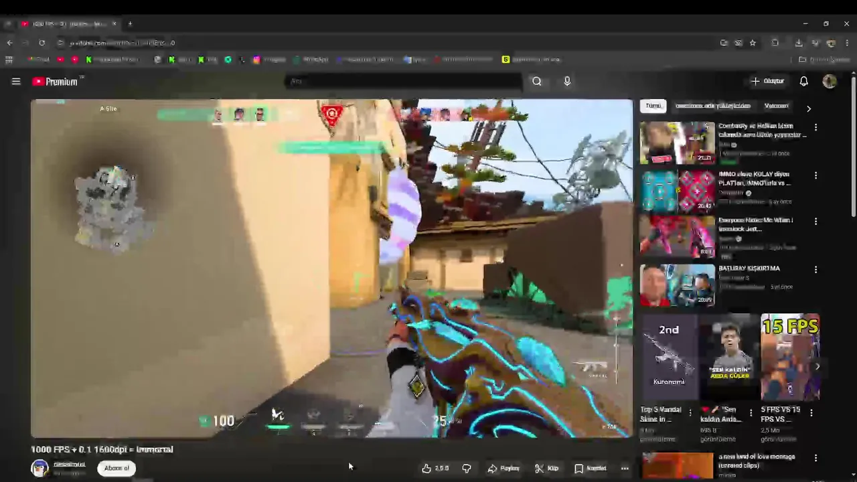
Task: Open the browser extensions puzzle icon
Action: (x=775, y=43)
